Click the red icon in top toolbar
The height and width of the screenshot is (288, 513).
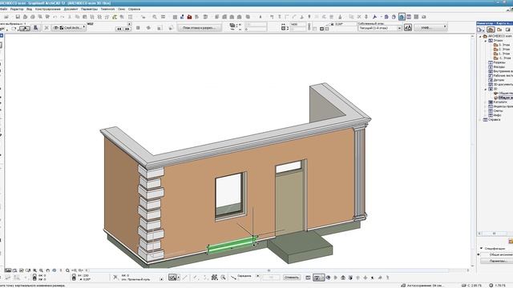(189, 17)
